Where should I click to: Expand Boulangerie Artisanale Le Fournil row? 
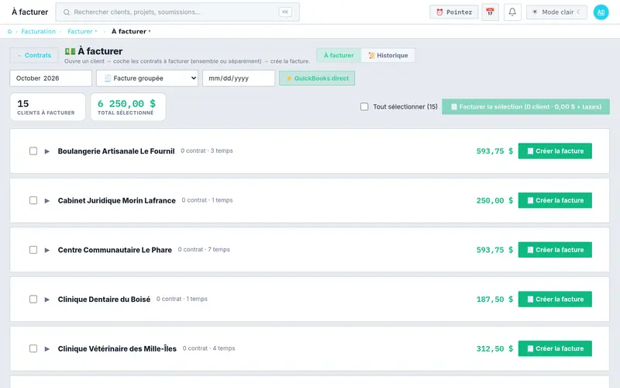tap(47, 151)
